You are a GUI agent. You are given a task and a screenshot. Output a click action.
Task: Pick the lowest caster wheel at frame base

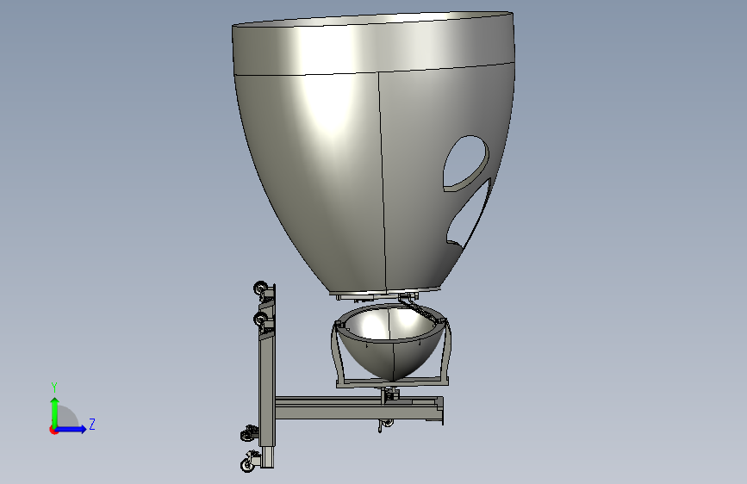(248, 464)
